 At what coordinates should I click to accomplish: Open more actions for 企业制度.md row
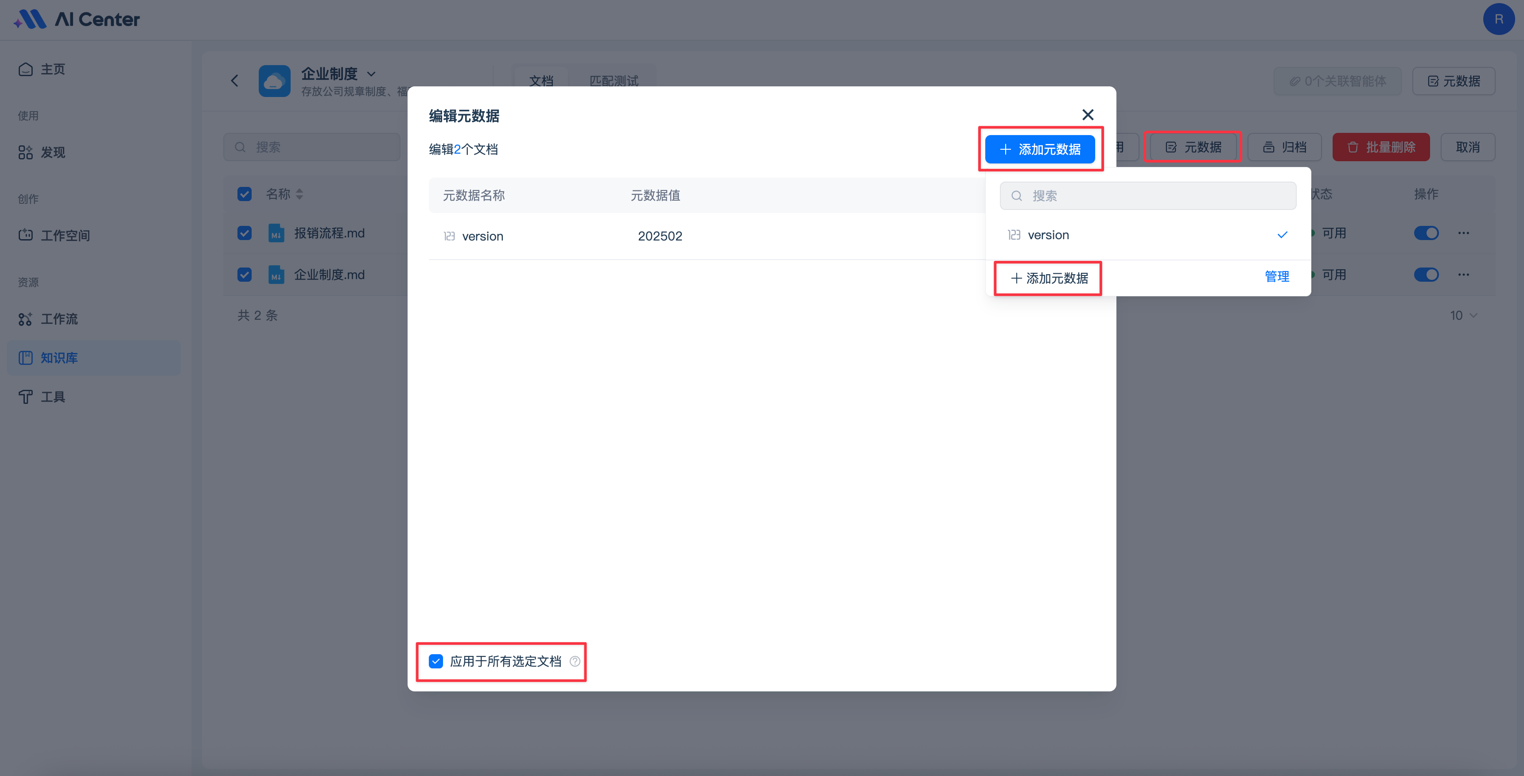pos(1463,275)
